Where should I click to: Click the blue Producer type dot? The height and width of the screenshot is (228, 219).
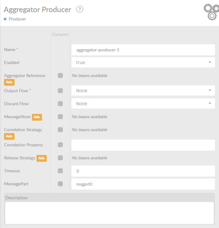[5, 19]
